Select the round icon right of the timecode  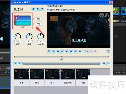pyautogui.click(x=108, y=51)
